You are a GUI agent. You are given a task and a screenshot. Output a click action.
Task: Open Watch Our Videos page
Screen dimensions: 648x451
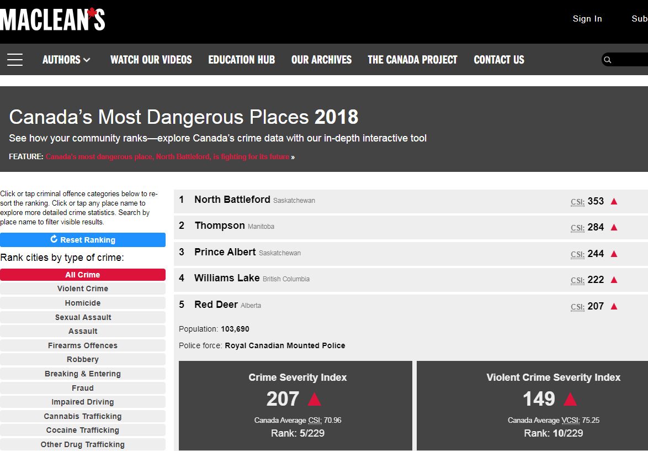151,60
